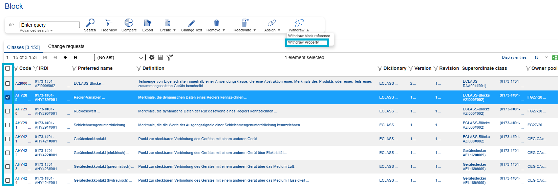
Task: Tick the select-all header checkbox
Action: pos(7,68)
